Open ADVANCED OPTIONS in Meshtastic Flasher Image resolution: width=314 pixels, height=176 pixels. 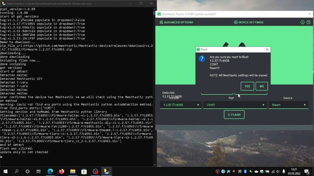(176, 22)
